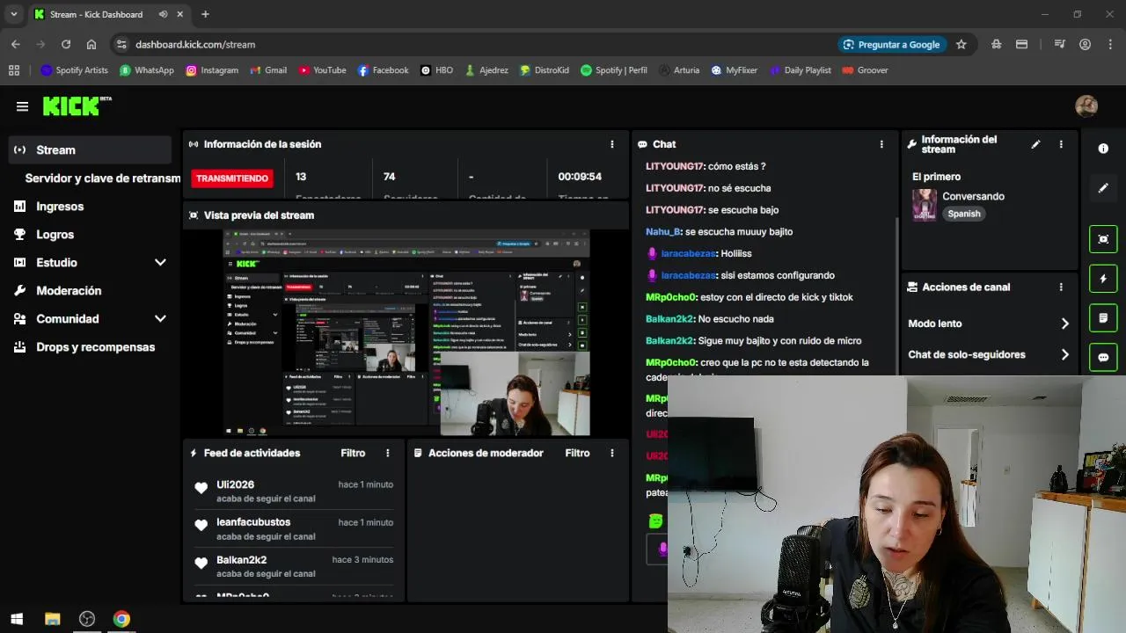
Task: Open Información de la sesión options menu
Action: pos(612,144)
